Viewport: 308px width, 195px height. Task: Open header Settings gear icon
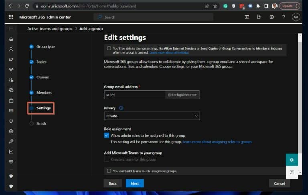(x=271, y=17)
